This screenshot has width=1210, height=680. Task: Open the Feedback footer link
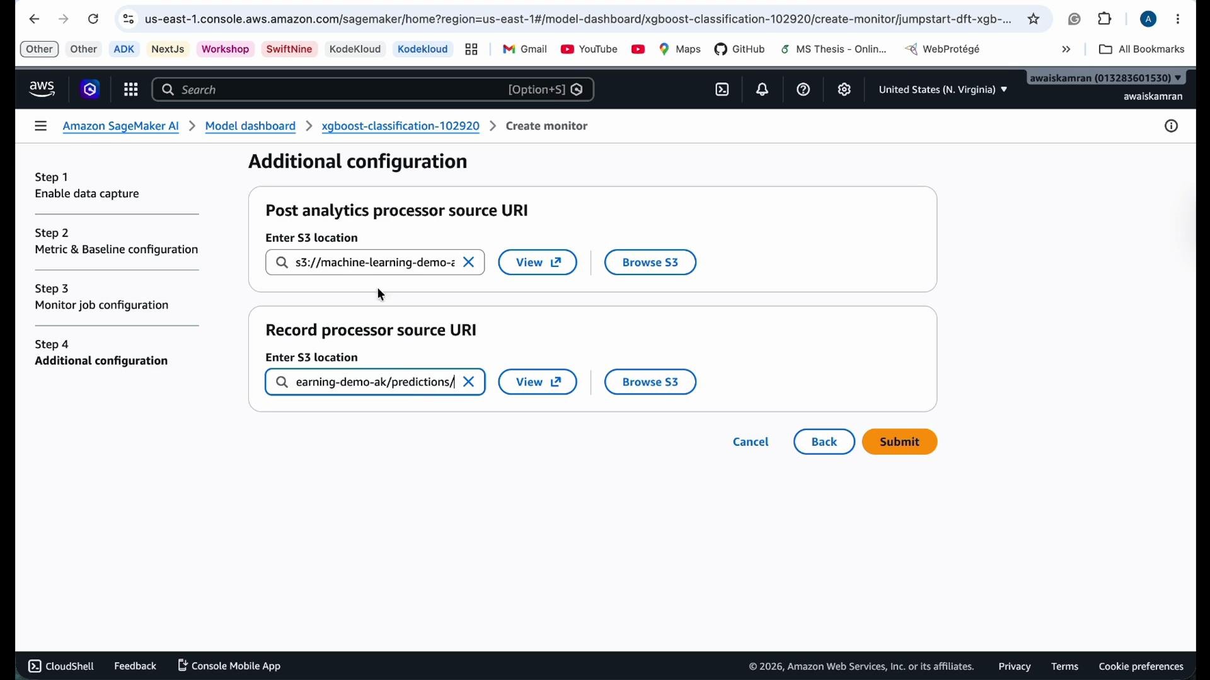click(135, 666)
